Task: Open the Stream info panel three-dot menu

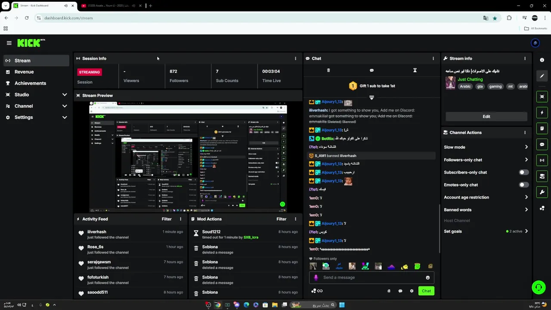Action: point(525,59)
